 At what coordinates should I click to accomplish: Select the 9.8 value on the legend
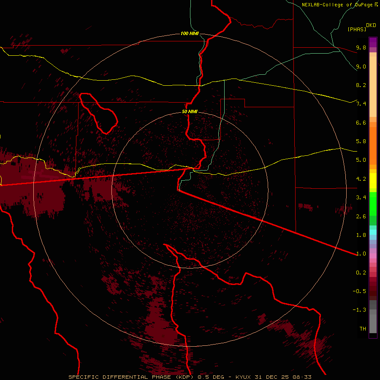[361, 47]
